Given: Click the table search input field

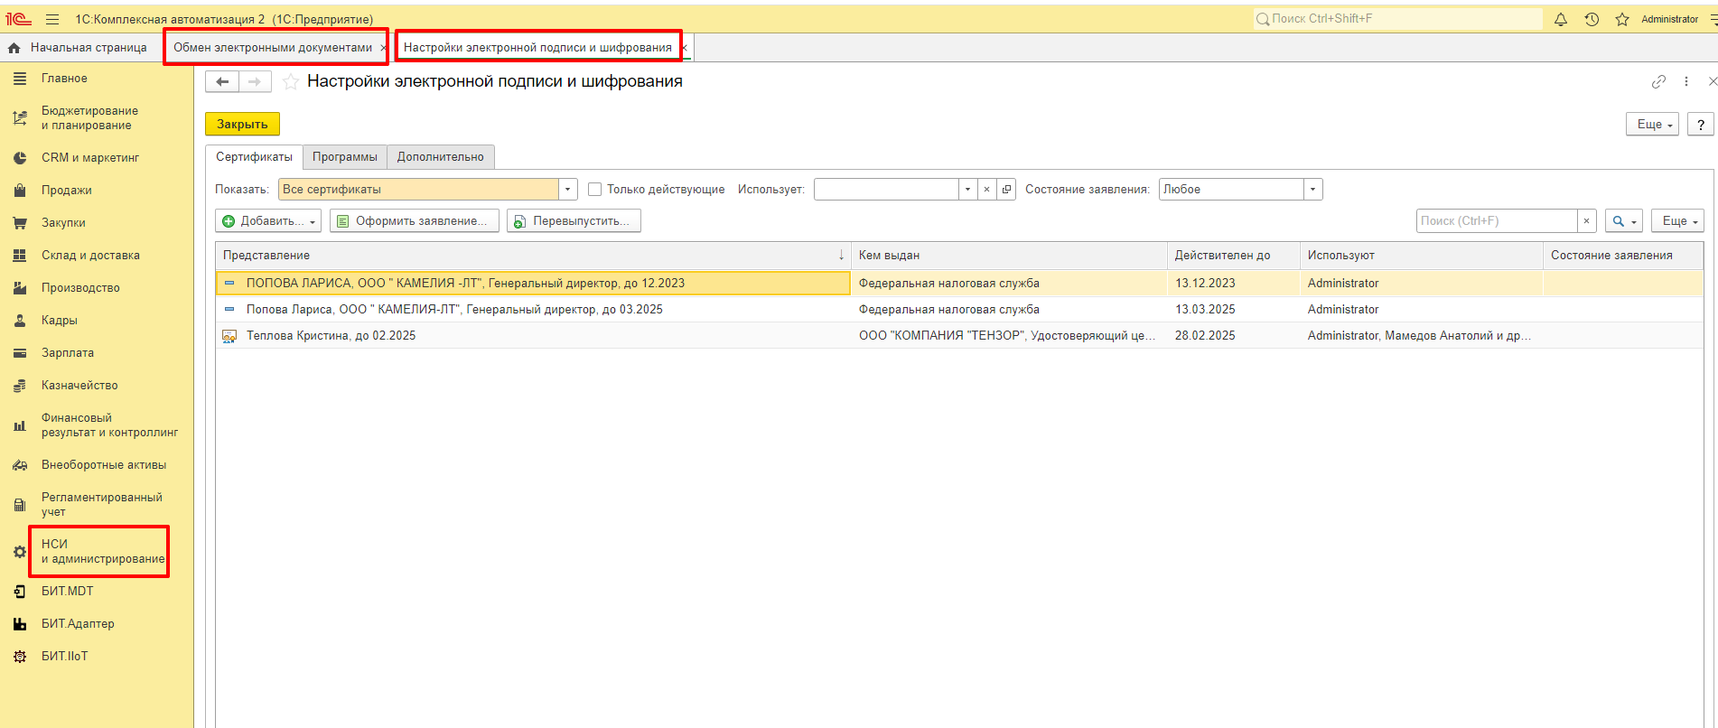Looking at the screenshot, I should [1496, 221].
